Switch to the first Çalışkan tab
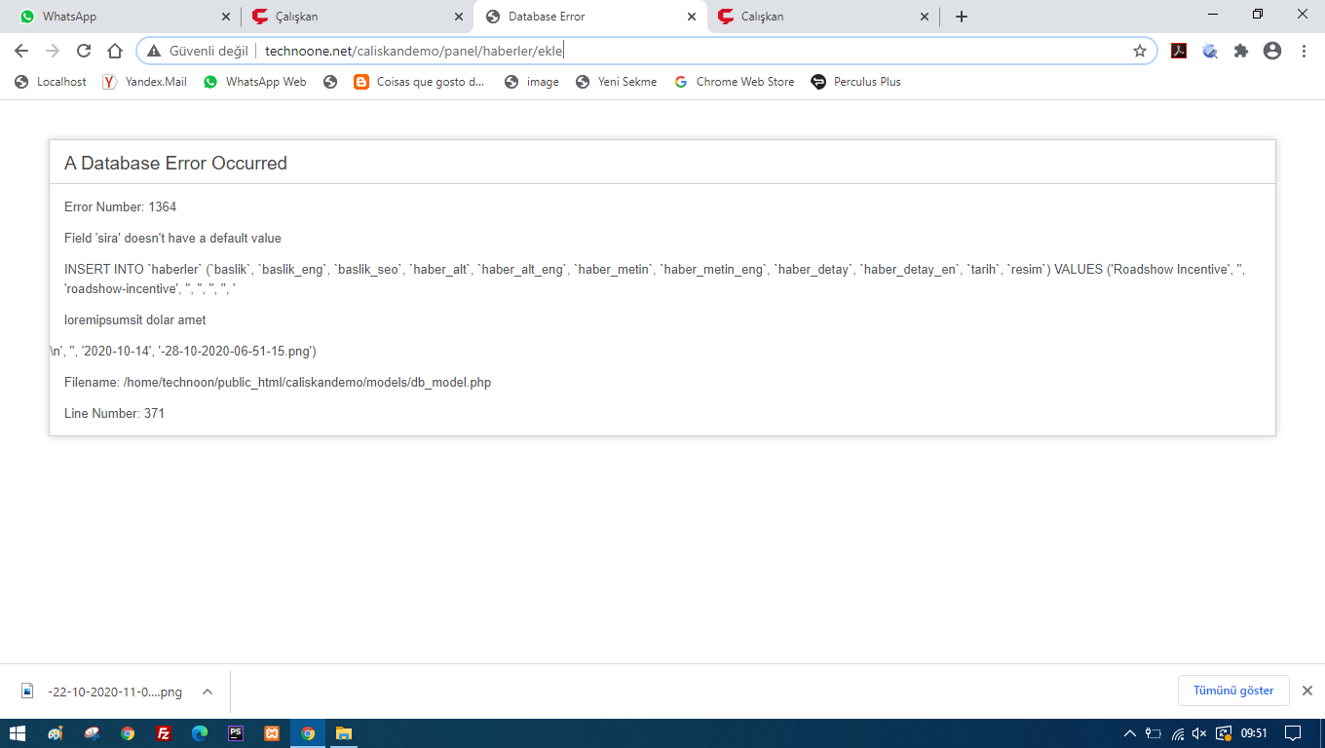The width and height of the screenshot is (1325, 748). coord(351,17)
